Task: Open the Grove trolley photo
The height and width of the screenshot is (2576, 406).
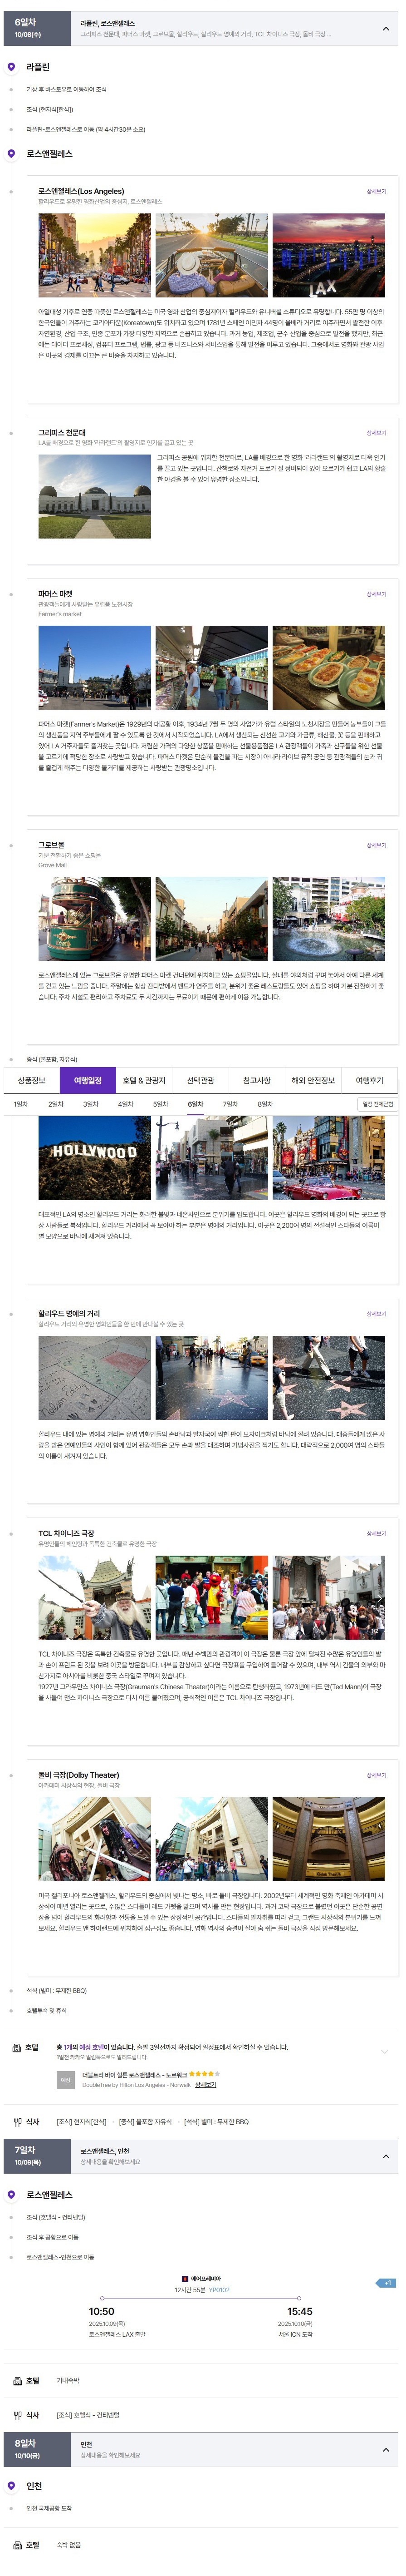Action: [95, 919]
